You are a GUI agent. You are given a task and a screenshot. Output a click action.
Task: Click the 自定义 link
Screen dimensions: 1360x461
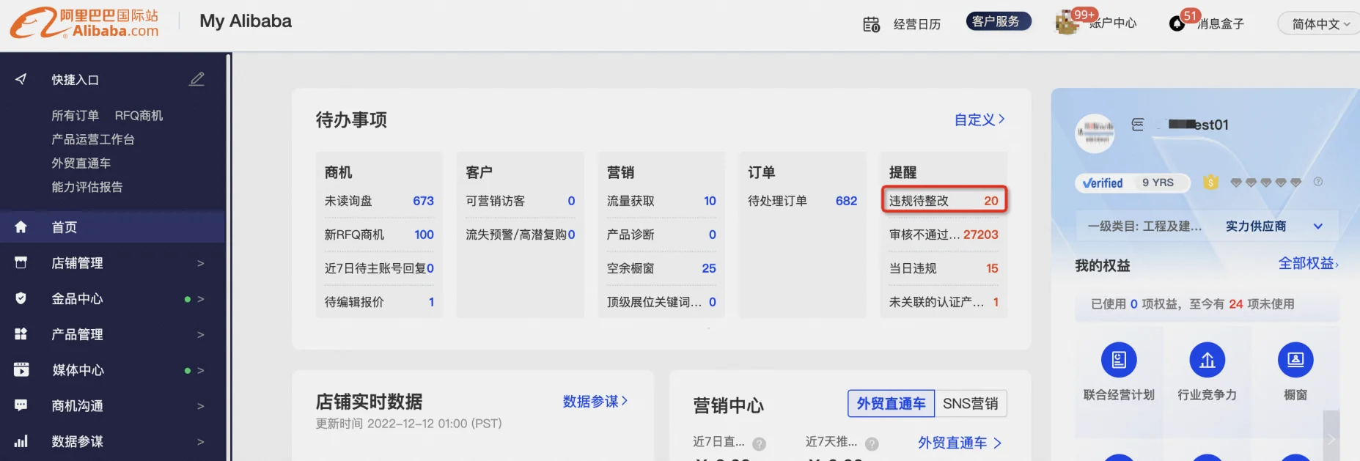click(x=979, y=119)
